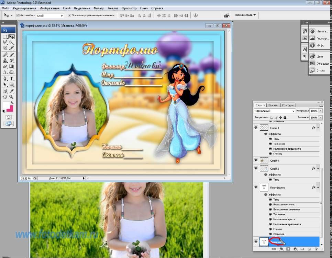Viewport: 332px width, 258px height.
Task: Select the Zoom tool
Action: [11, 97]
